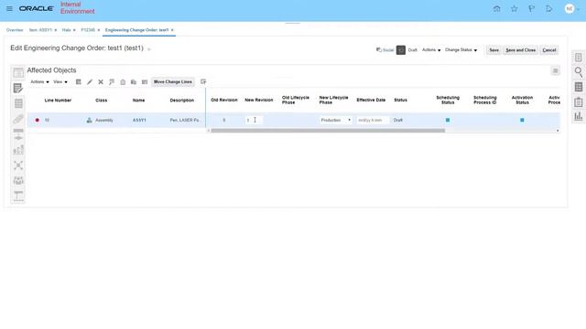The height and width of the screenshot is (329, 586).
Task: Open the hamburger navigator menu
Action: coord(9,8)
